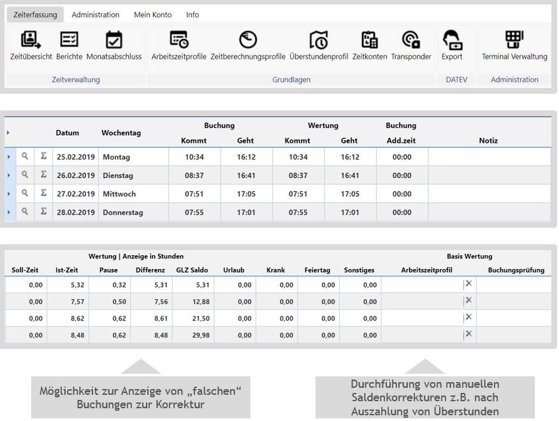The width and height of the screenshot is (559, 421).
Task: Click Buchung Kommt cell 10:34
Action: 194,157
